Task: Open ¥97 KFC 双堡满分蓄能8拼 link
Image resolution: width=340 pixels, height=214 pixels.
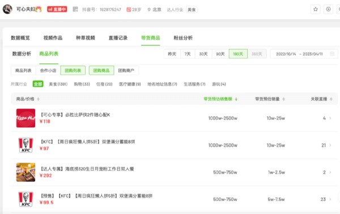Action: (87, 142)
